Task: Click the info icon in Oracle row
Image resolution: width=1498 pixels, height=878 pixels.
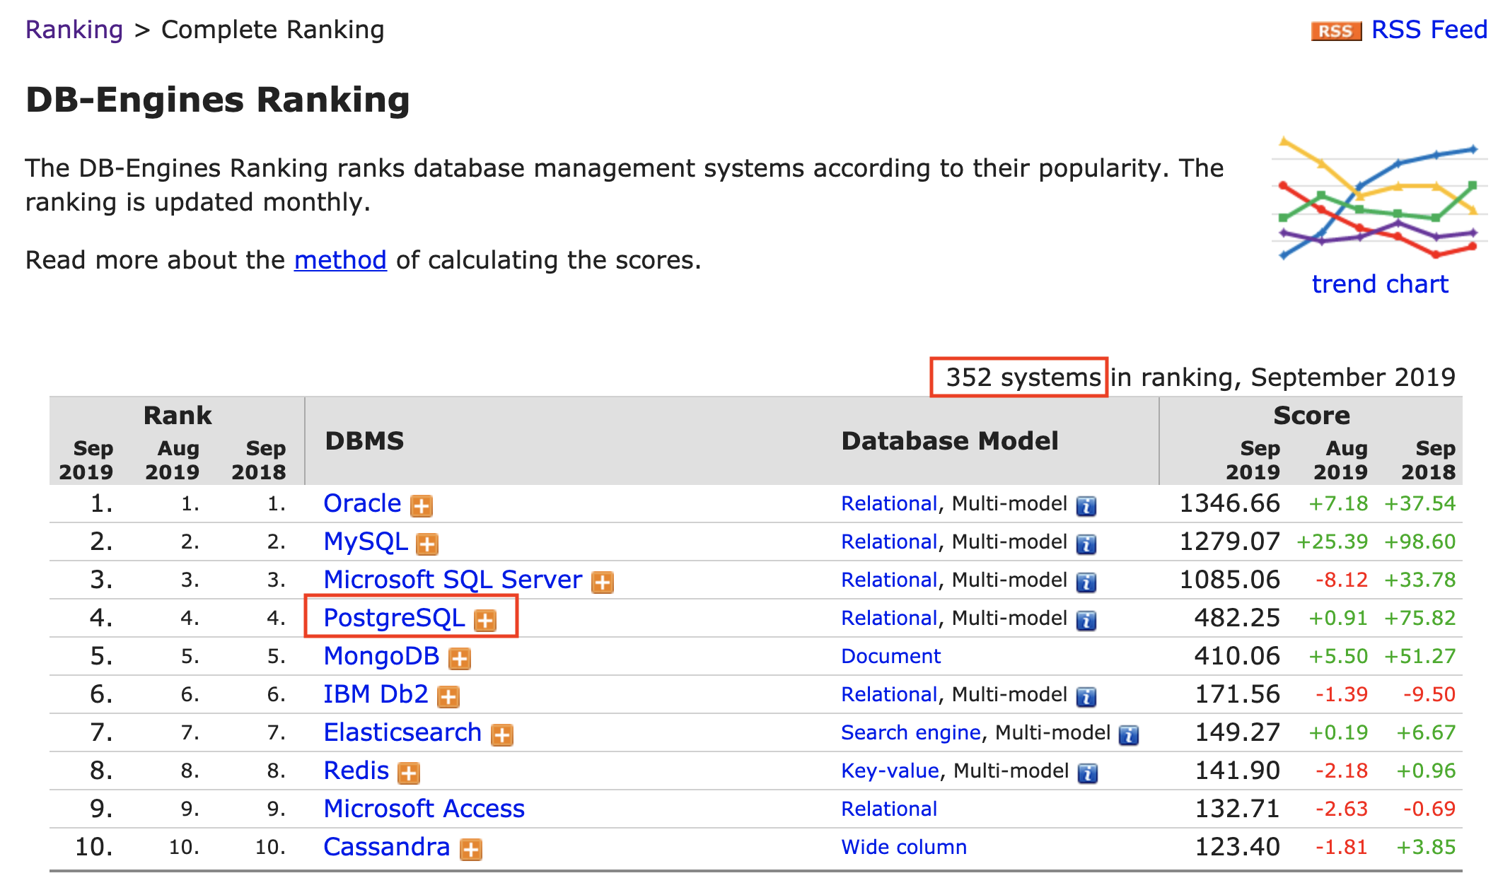Action: pyautogui.click(x=1086, y=506)
